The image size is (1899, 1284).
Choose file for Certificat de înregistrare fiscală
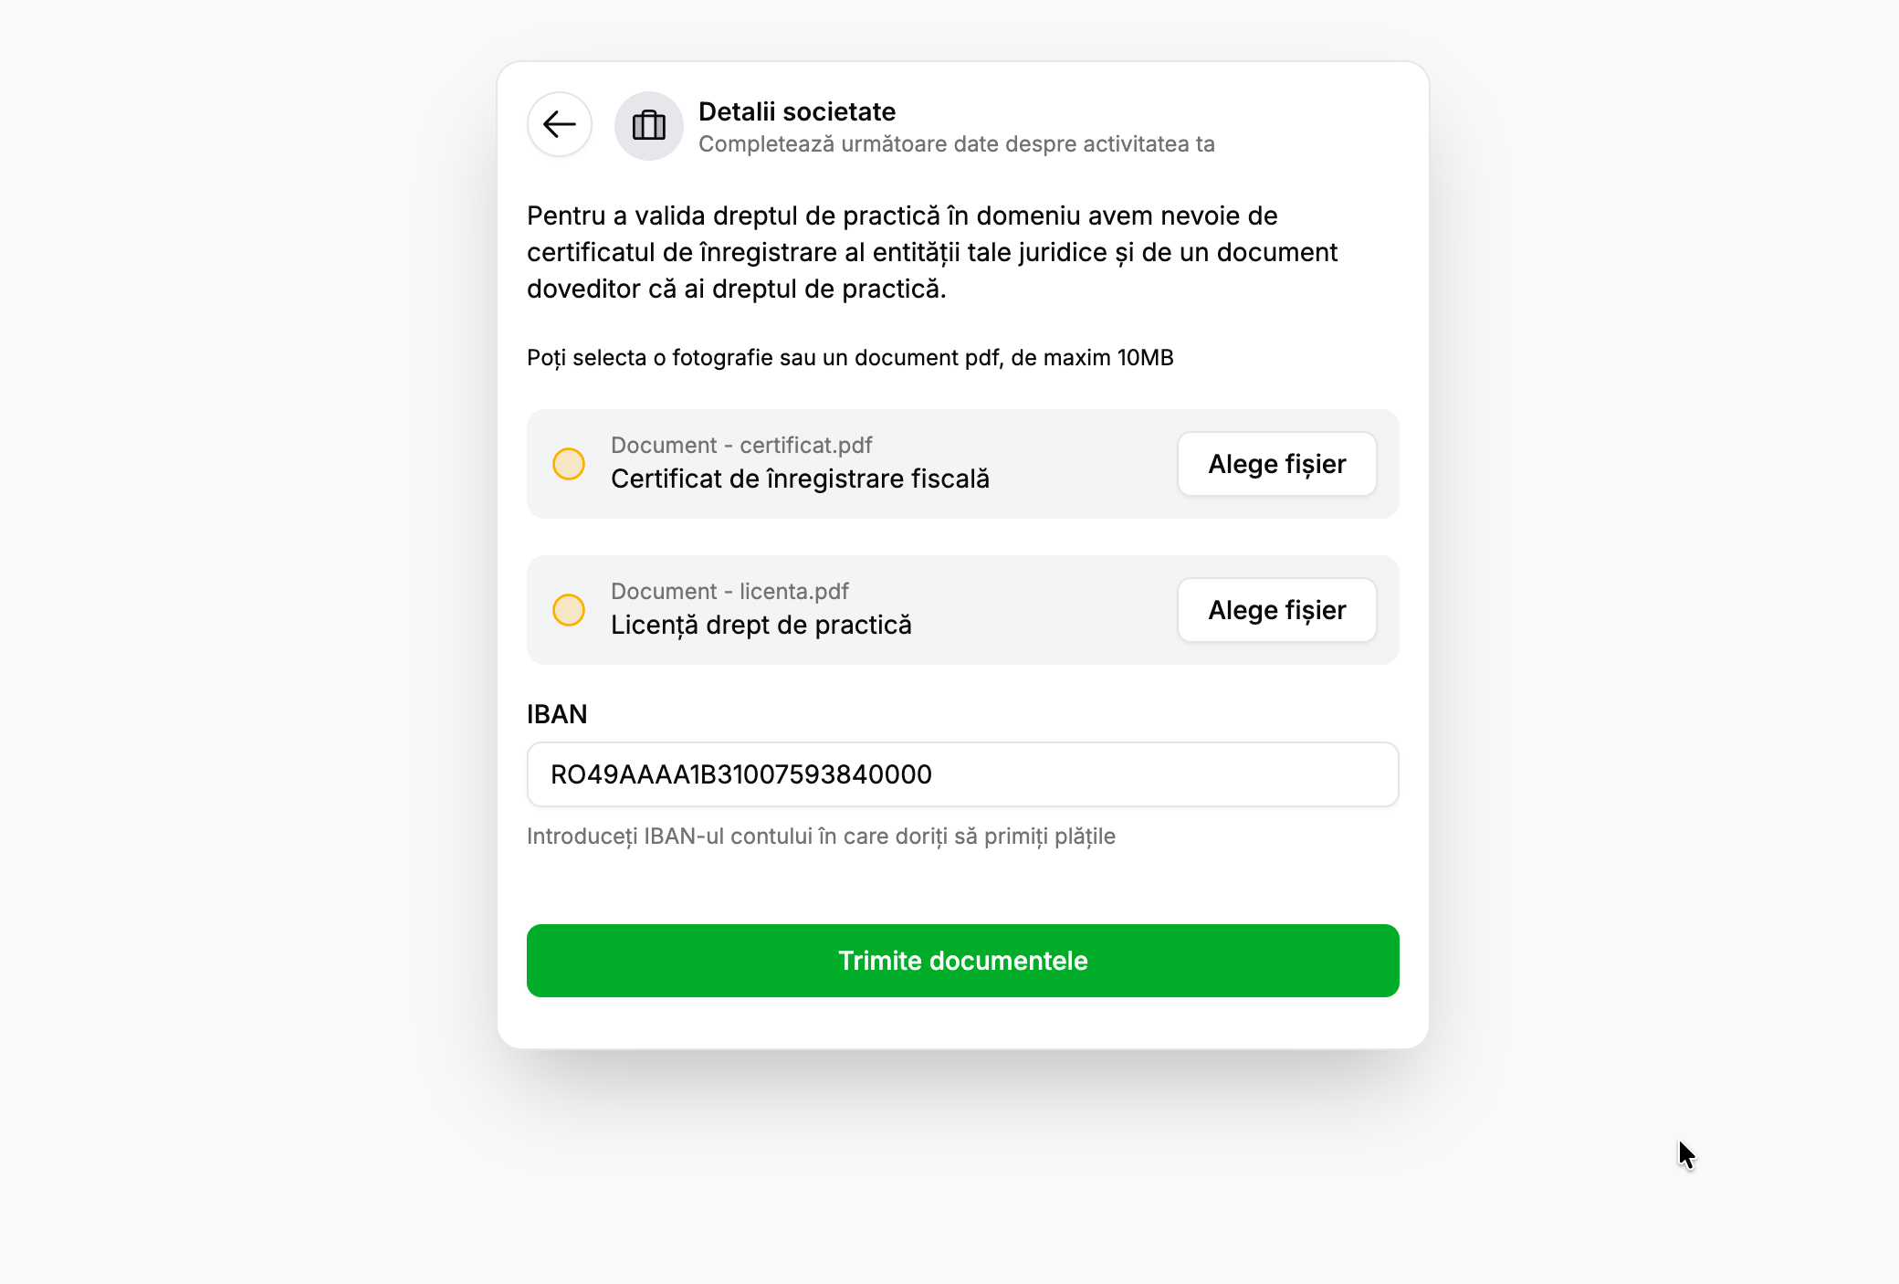(x=1276, y=464)
